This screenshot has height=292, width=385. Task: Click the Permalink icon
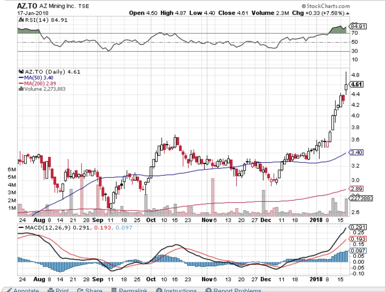[x=114, y=290]
